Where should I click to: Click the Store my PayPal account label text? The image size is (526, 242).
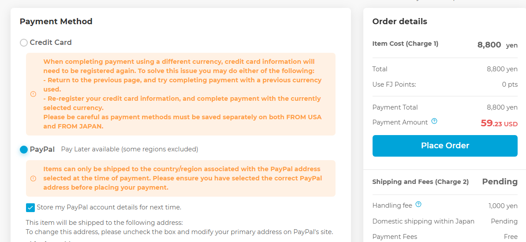(x=109, y=207)
